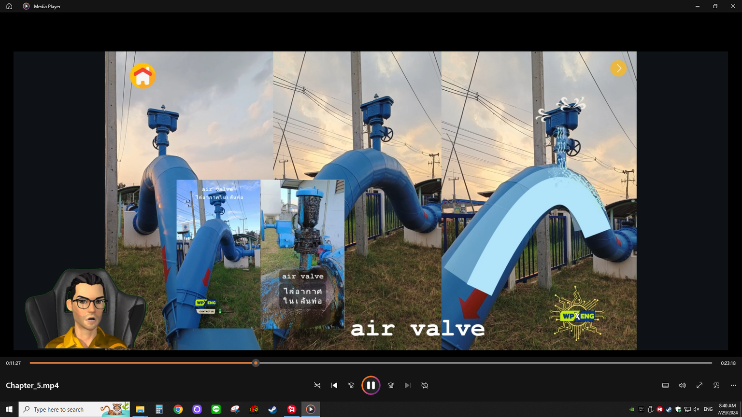Click the yellow next arrow in video
Image resolution: width=742 pixels, height=417 pixels.
pos(618,69)
